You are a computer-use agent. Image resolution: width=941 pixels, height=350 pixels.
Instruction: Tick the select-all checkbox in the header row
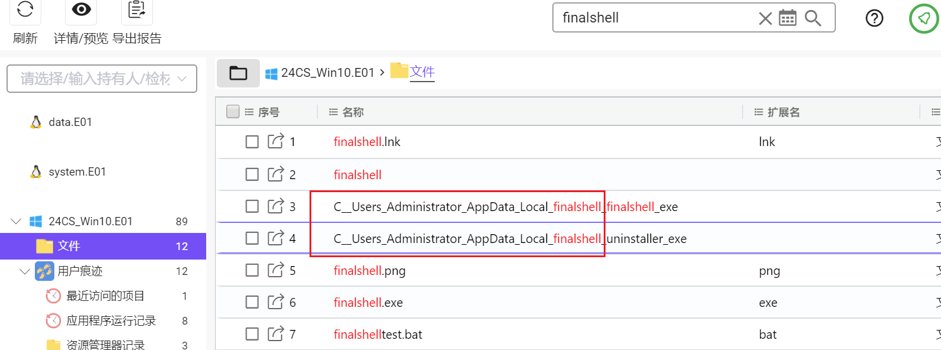point(233,112)
